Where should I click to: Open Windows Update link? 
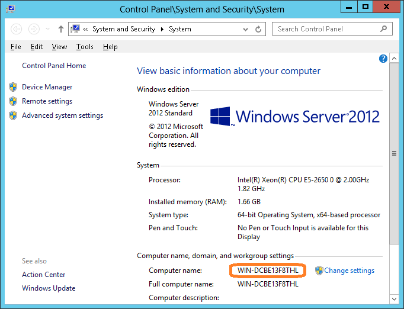click(49, 288)
